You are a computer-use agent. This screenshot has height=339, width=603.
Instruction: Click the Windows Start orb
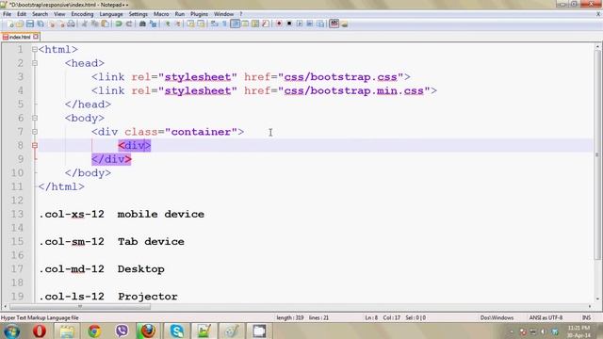11,331
